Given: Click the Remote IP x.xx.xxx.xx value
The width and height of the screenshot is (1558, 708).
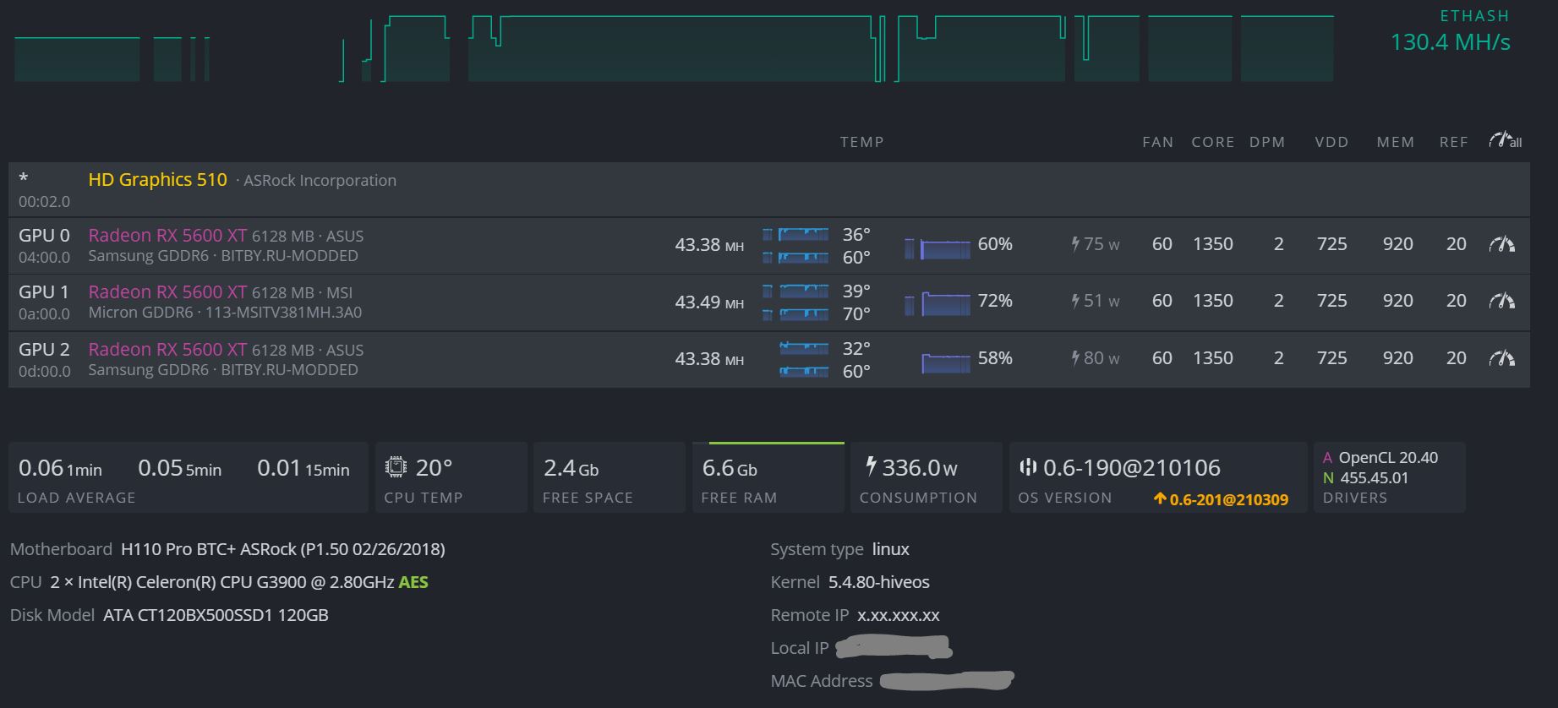Looking at the screenshot, I should tap(899, 615).
